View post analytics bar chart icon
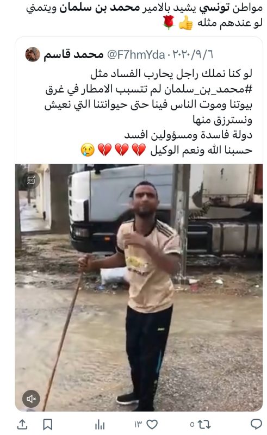Screen dimensions: 267x435 (x=100, y=424)
